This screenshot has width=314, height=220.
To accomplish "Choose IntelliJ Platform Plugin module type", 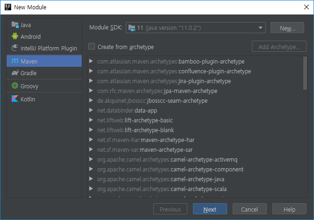I will click(x=44, y=48).
